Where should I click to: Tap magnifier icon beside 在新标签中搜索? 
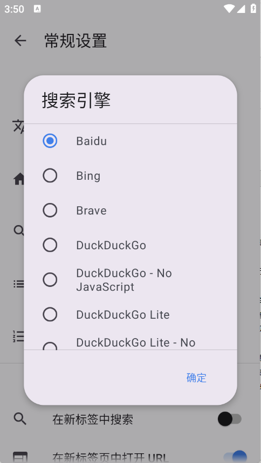click(x=20, y=419)
